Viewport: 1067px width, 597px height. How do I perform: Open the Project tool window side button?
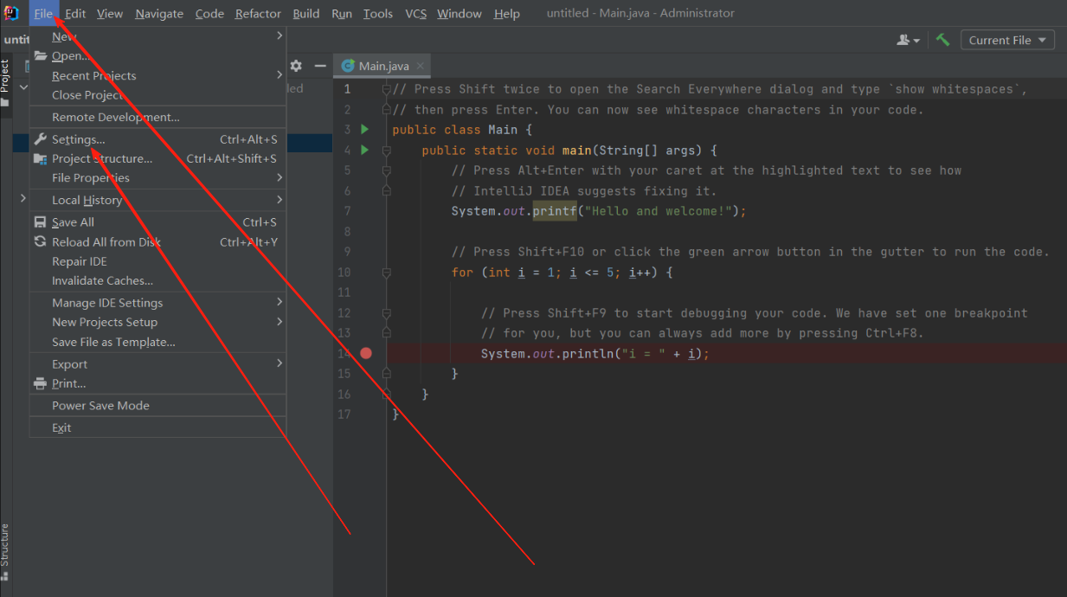(x=5, y=83)
